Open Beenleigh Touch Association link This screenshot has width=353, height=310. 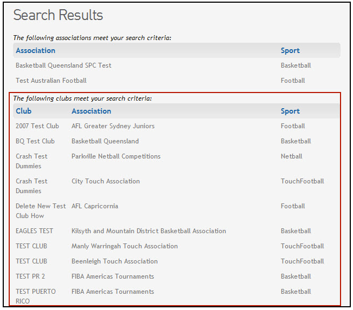coord(114,261)
